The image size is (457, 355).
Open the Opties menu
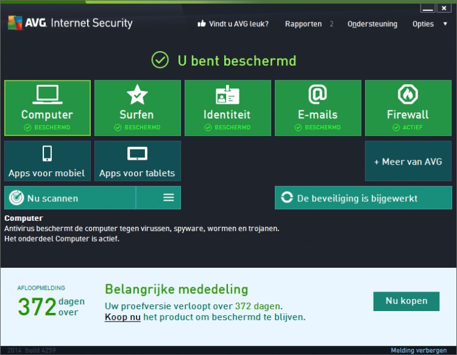pos(423,24)
